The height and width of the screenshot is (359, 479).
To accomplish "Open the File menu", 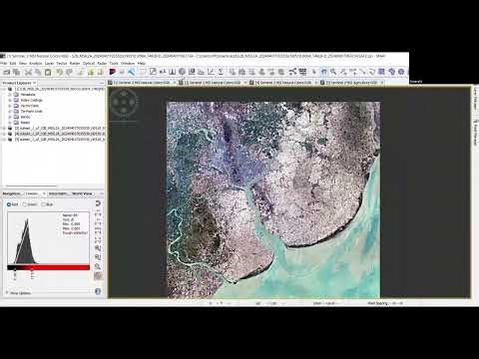I will point(4,63).
